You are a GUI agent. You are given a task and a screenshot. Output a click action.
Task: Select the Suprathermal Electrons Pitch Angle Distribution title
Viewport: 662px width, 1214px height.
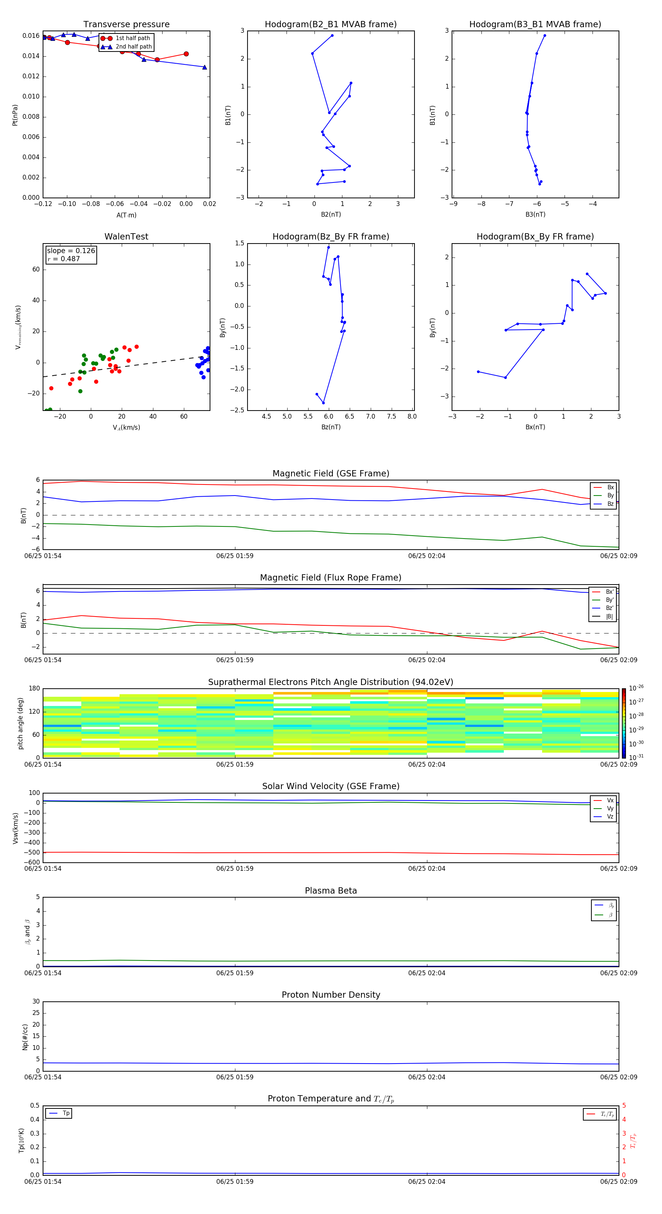[x=331, y=682]
